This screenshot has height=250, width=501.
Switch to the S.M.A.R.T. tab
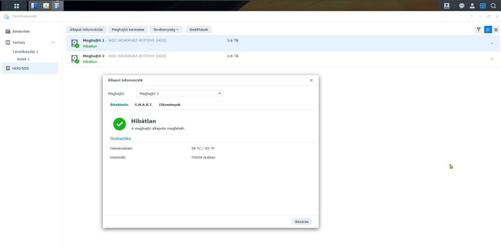point(143,105)
